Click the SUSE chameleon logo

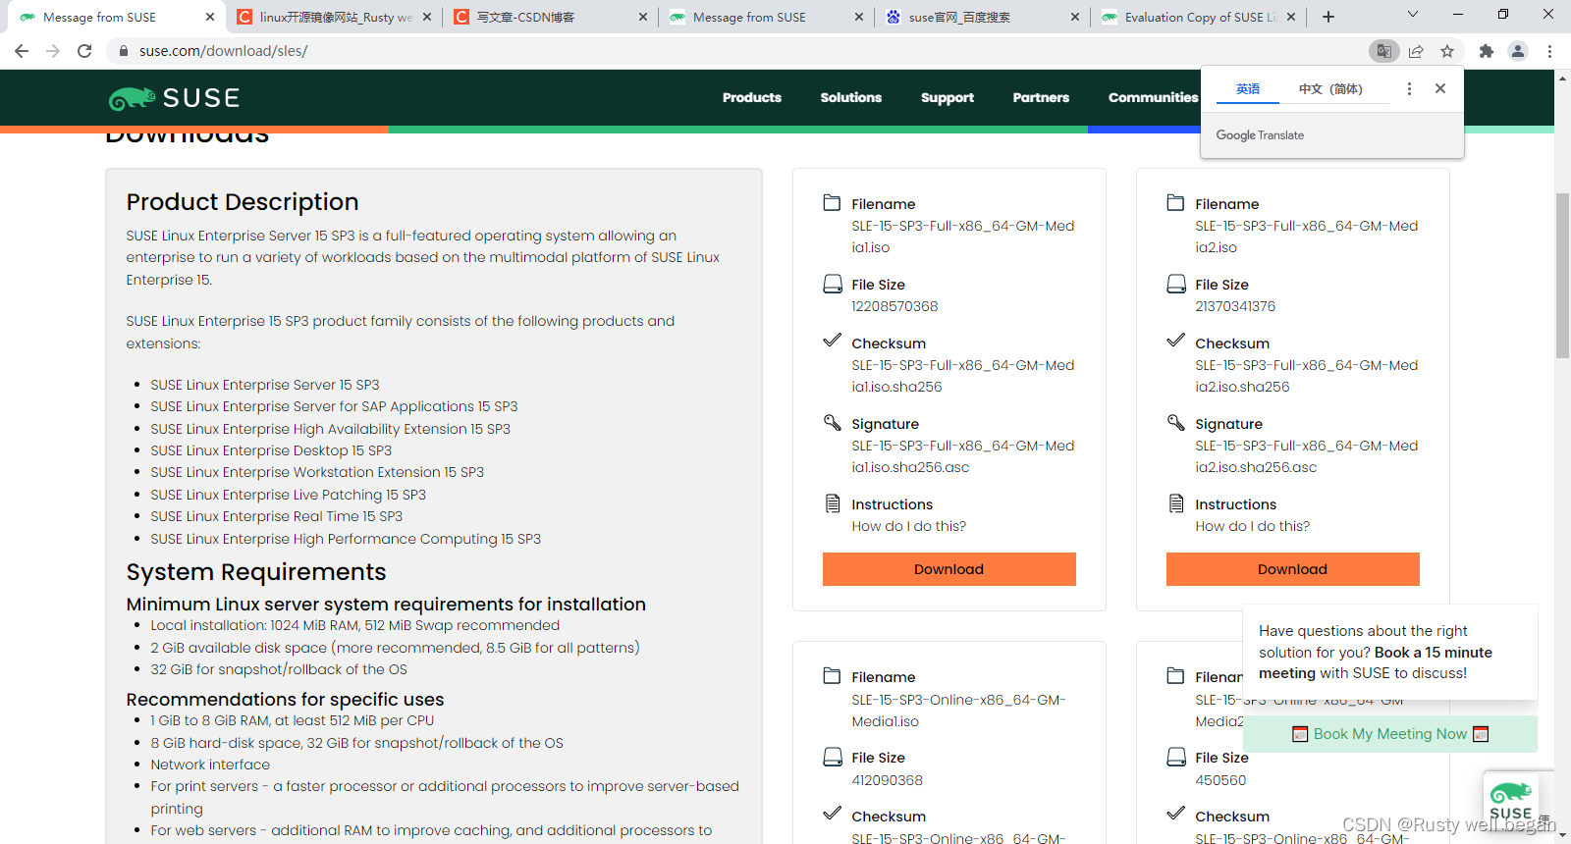(174, 98)
